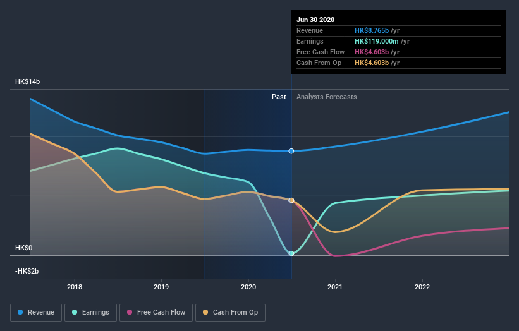Click the teal Earnings data point marker
519x331 pixels.
(291, 254)
